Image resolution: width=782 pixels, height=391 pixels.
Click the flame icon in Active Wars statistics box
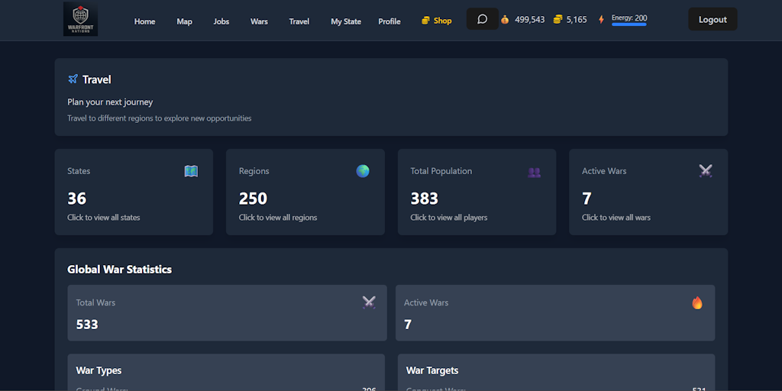697,302
